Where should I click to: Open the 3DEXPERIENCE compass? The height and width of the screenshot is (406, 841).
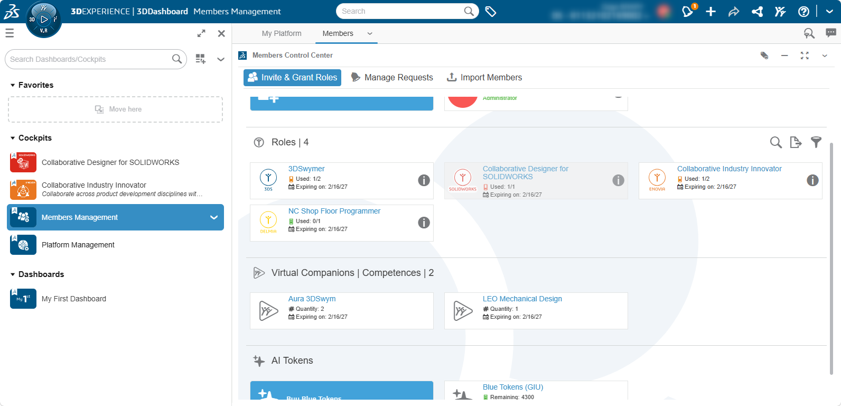click(43, 20)
